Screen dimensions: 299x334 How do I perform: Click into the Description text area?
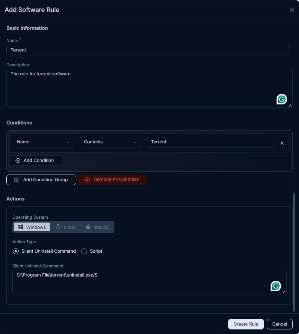coord(149,88)
